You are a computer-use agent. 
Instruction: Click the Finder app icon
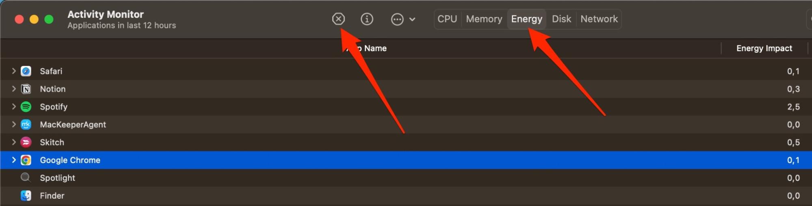(x=26, y=195)
